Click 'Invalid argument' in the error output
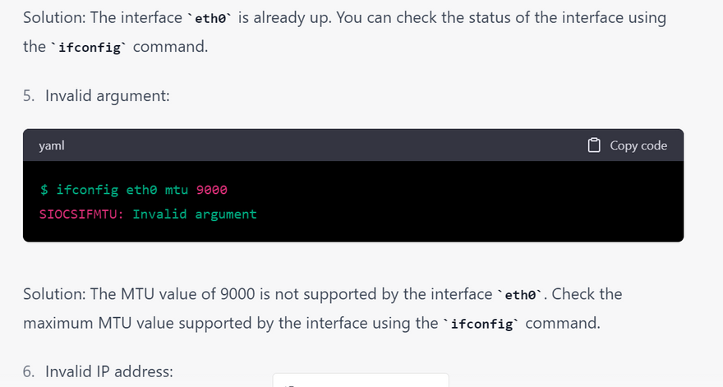The height and width of the screenshot is (387, 723). coord(195,214)
